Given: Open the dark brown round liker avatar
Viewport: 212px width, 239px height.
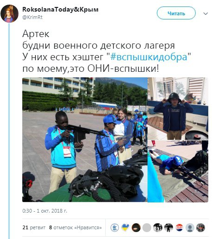Looking at the screenshot, I should (136, 227).
